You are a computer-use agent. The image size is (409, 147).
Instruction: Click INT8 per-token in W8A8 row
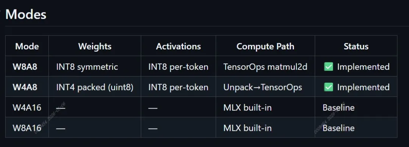pyautogui.click(x=178, y=67)
